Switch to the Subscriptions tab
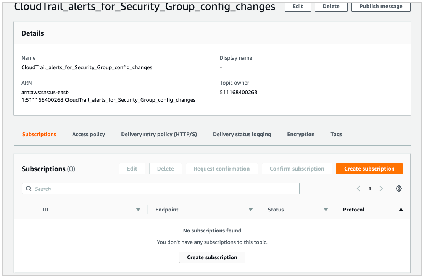The image size is (424, 278). click(39, 134)
